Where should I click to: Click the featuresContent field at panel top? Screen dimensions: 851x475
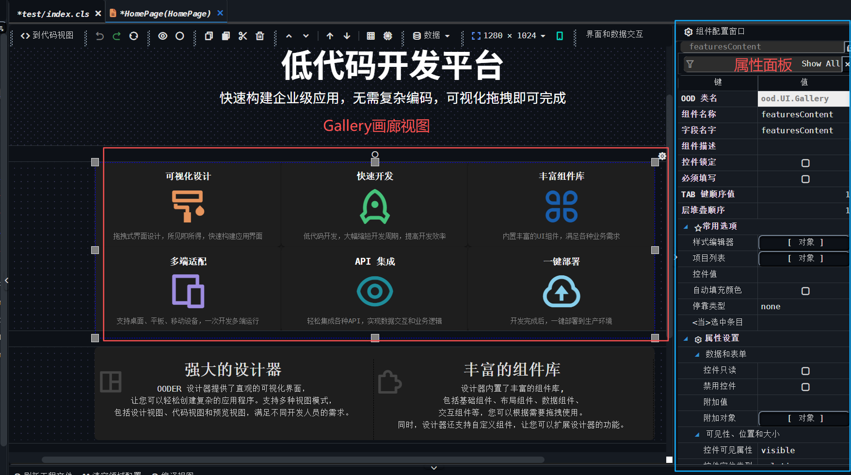coord(762,47)
